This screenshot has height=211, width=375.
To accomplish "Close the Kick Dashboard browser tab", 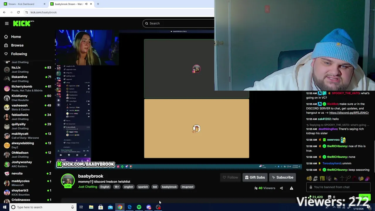I will coord(44,4).
